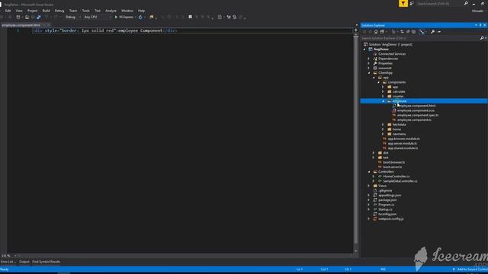The height and width of the screenshot is (274, 488).
Task: Click the Properties wrench icon in Solution Explorer toolbar
Action: pyautogui.click(x=432, y=32)
